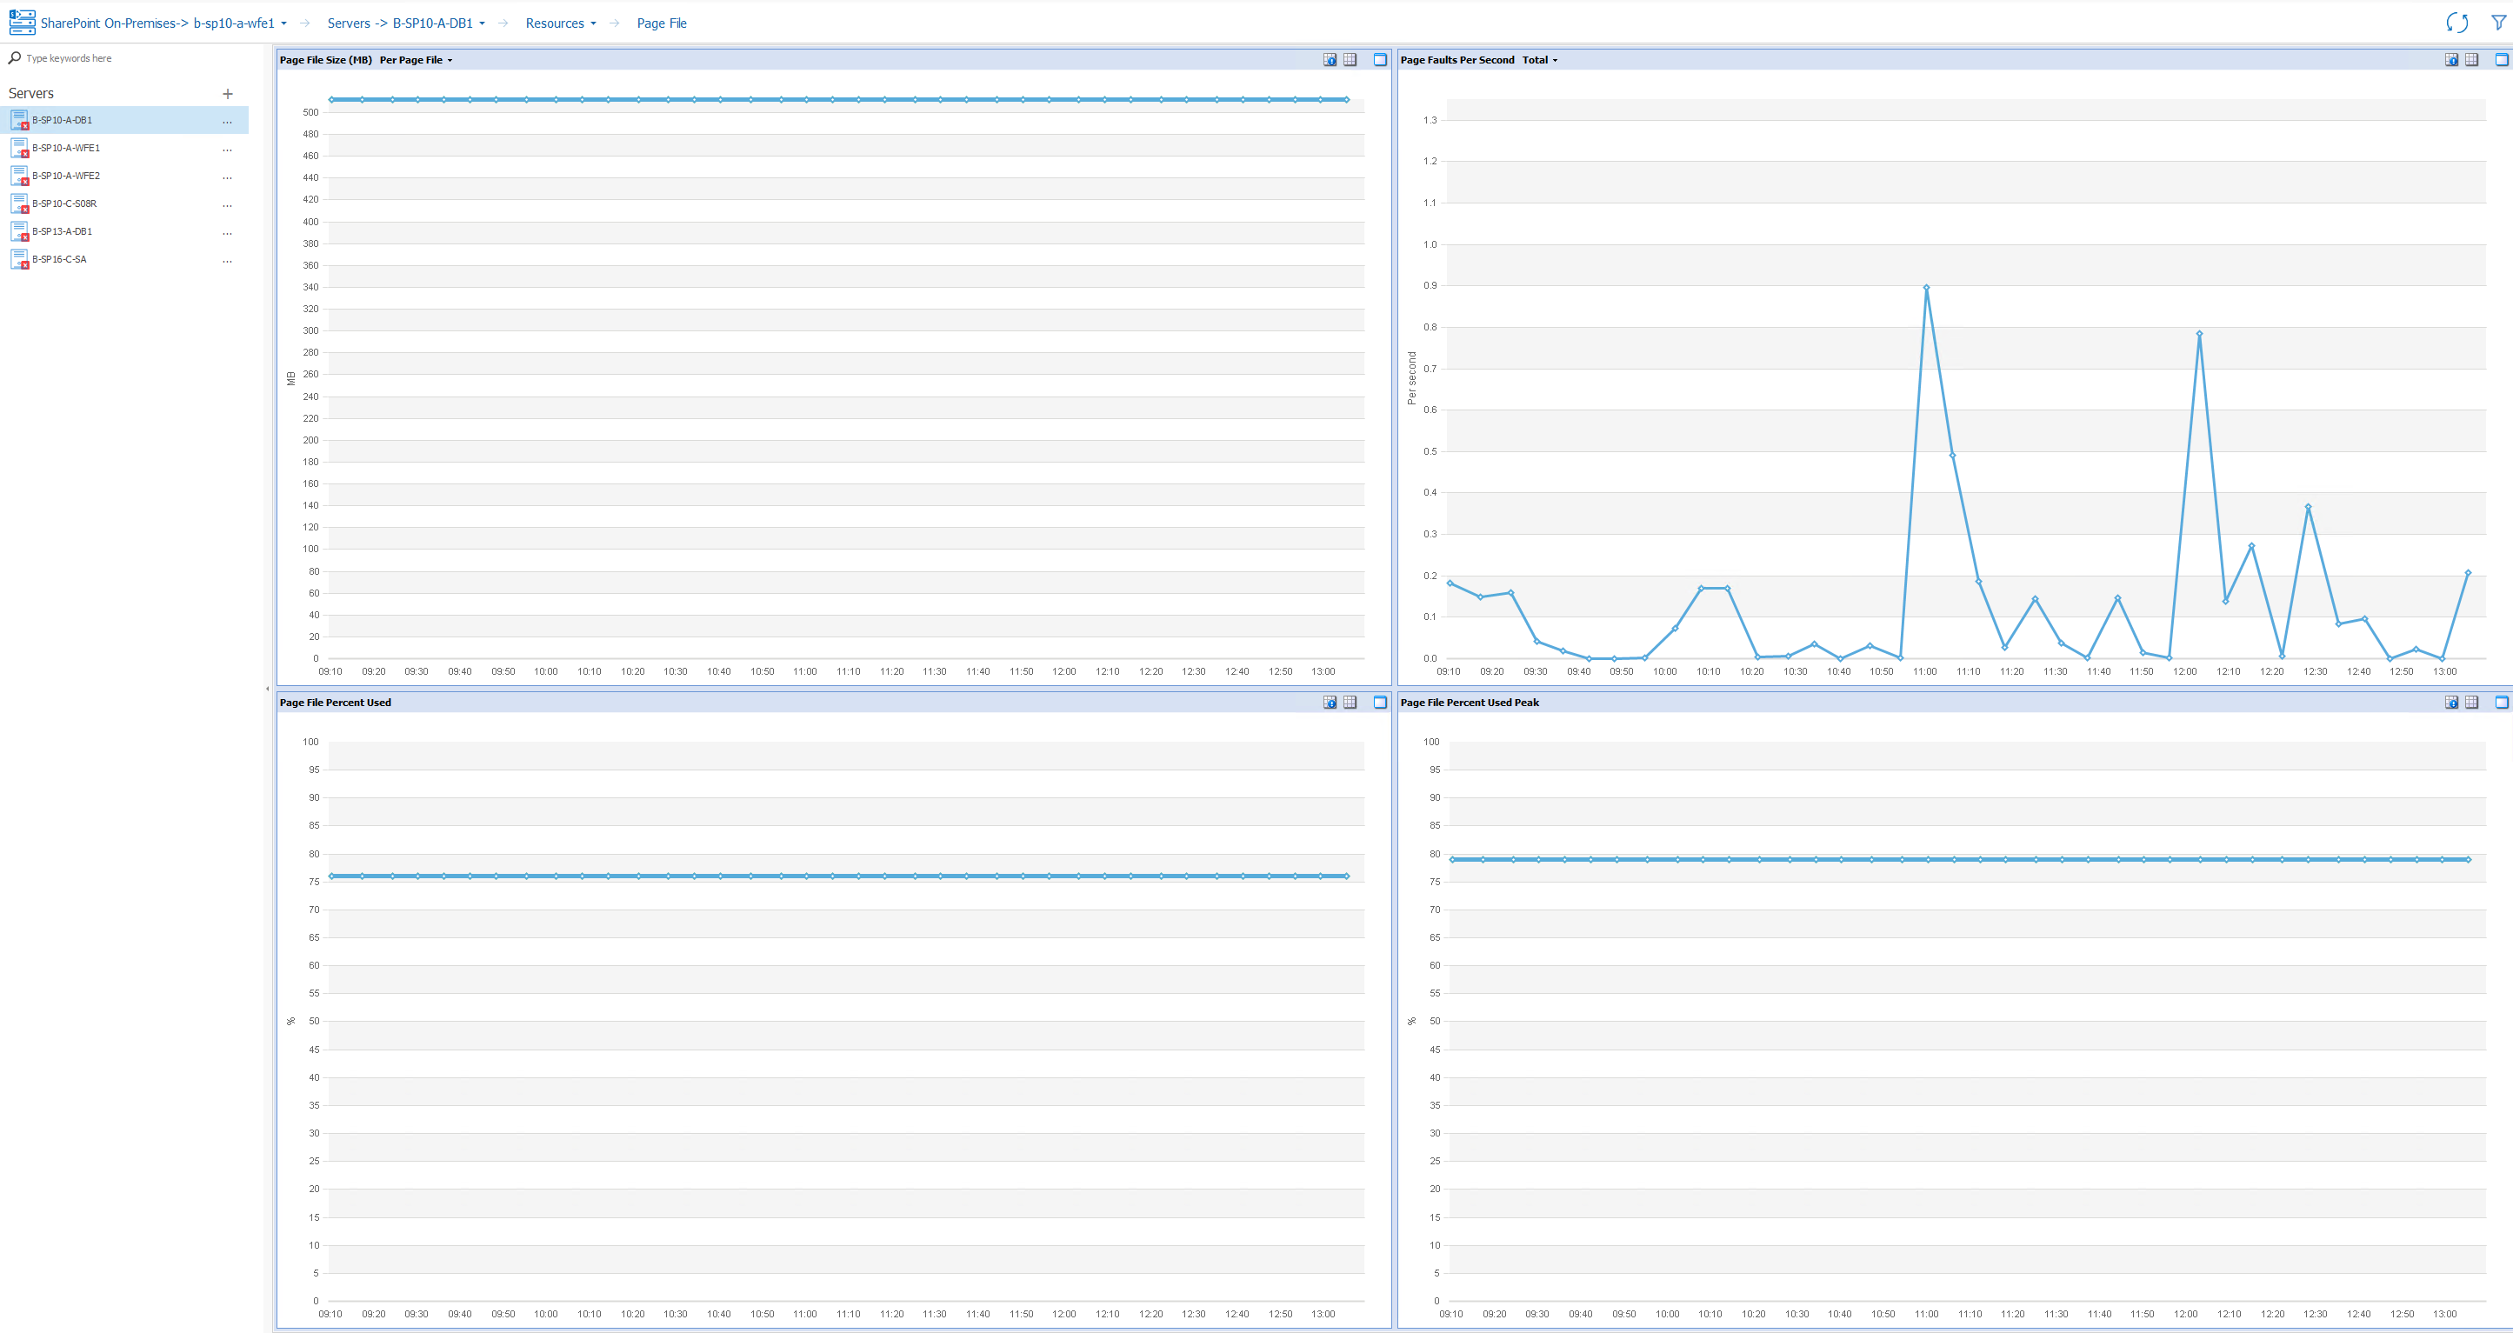2513x1333 pixels.
Task: Click the Page File breadcrumb link
Action: click(662, 23)
